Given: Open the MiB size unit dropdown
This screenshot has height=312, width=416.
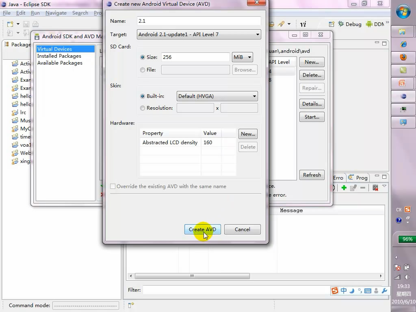Looking at the screenshot, I should click(242, 57).
